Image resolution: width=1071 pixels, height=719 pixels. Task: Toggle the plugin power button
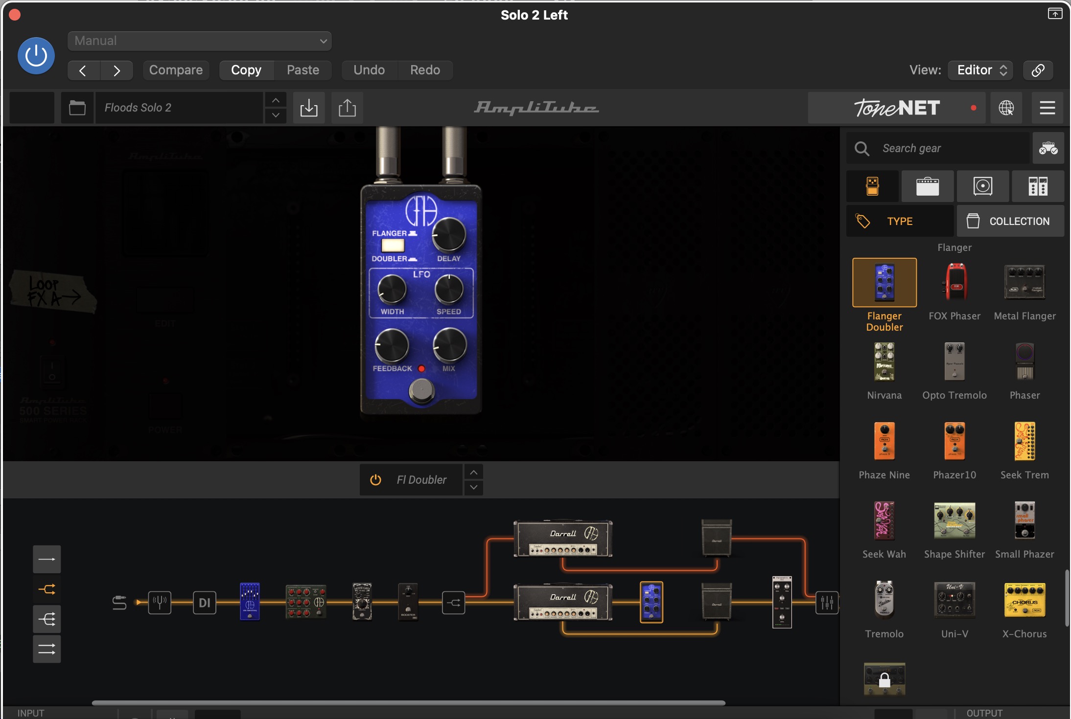pos(36,56)
